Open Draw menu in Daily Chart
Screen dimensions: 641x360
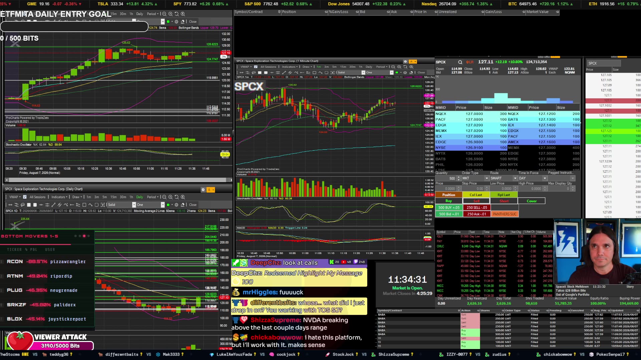[x=77, y=197]
